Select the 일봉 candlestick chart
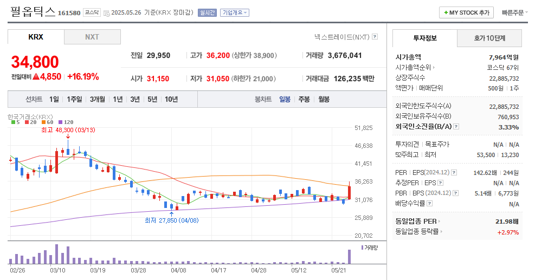Image resolution: width=535 pixels, height=280 pixels. 285,99
